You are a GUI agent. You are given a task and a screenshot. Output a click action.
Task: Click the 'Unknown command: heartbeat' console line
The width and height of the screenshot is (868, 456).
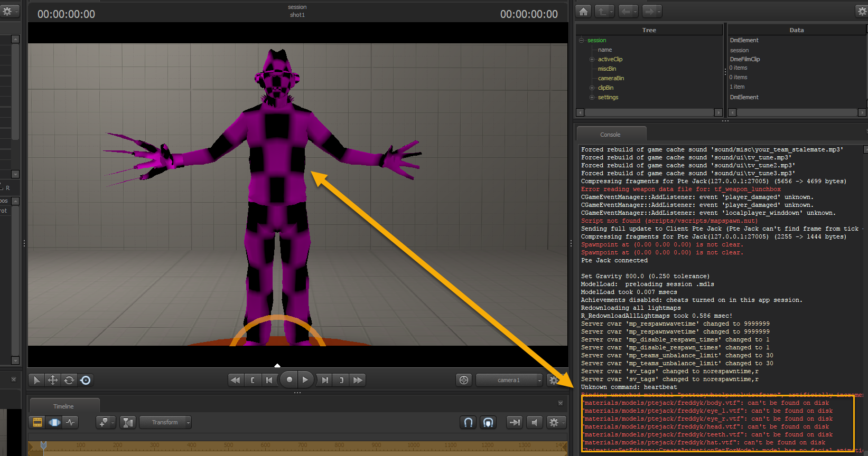pyautogui.click(x=629, y=387)
